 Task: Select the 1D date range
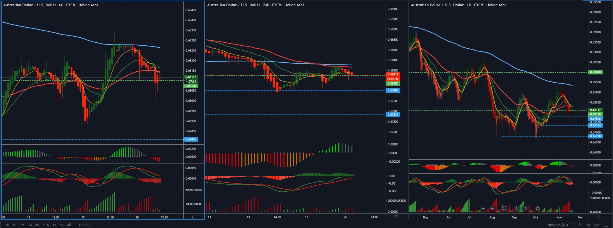tap(7, 225)
